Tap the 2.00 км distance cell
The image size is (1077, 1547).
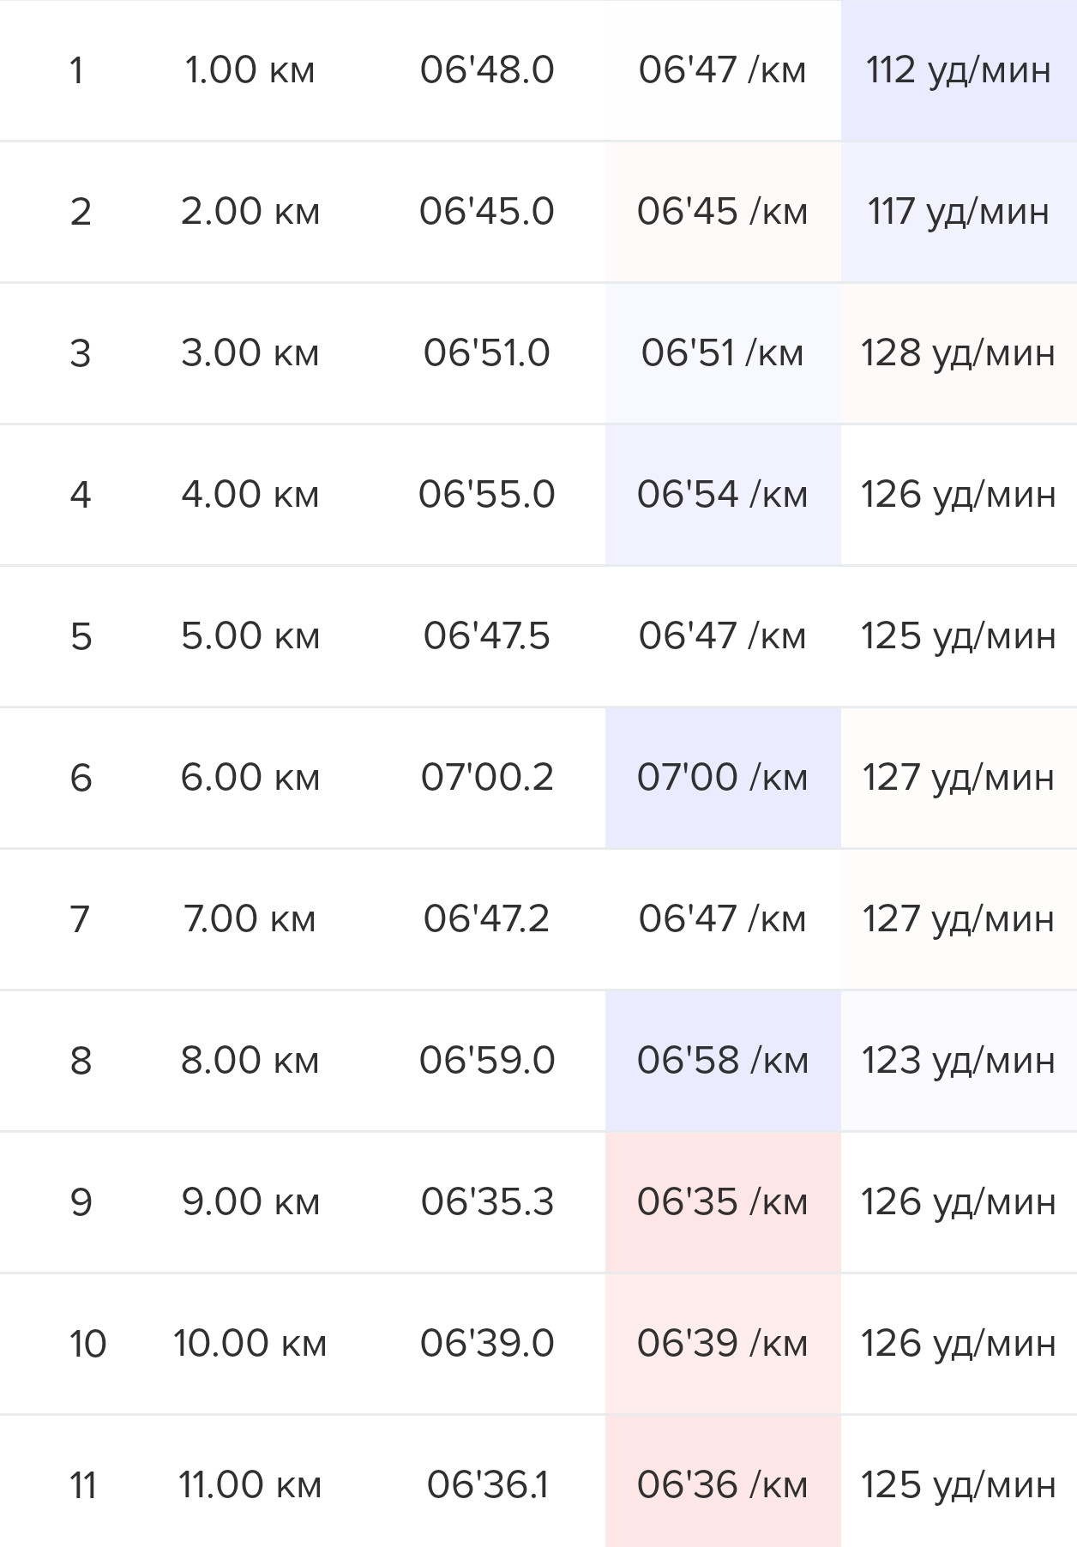coord(250,212)
